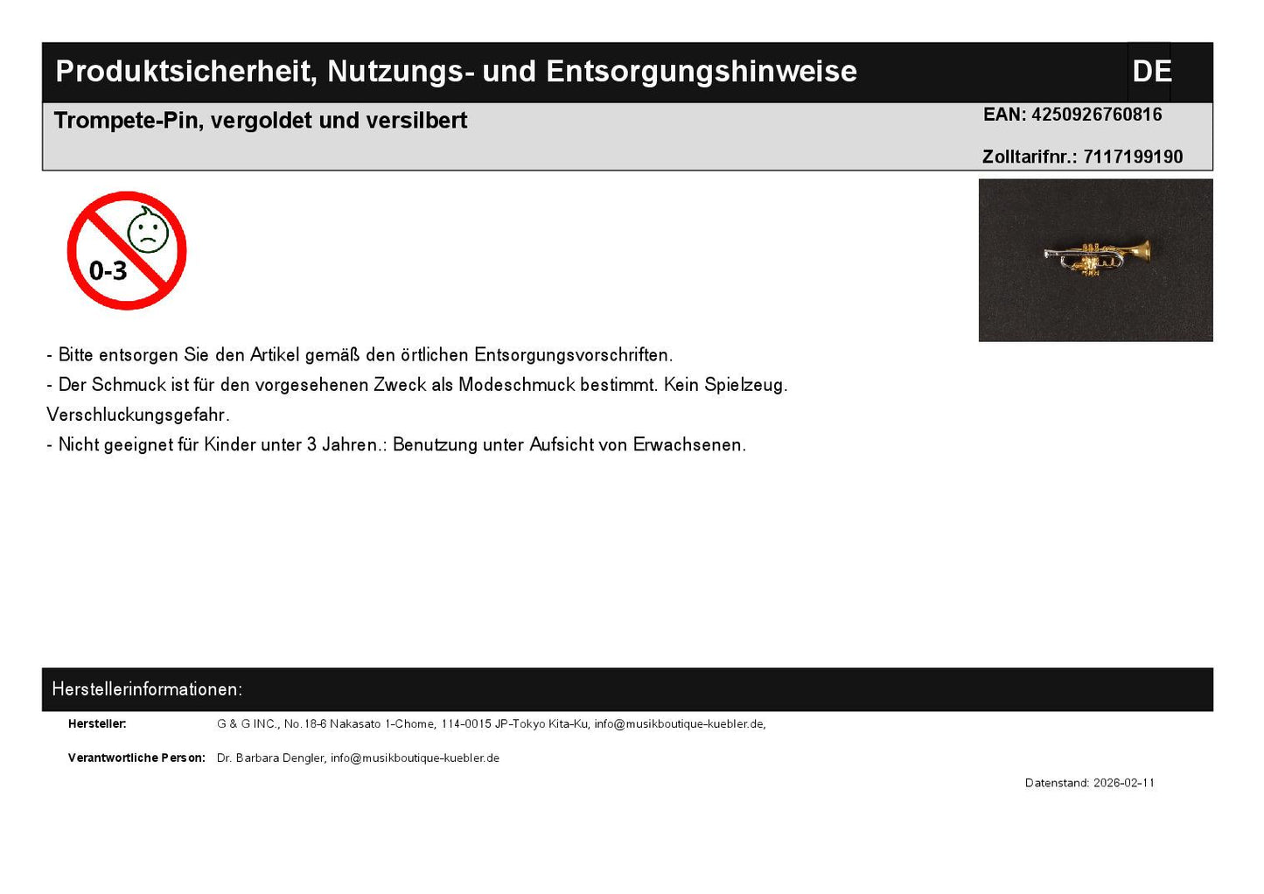This screenshot has width=1264, height=894.
Task: Click the Herstellerinformationen section header
Action: click(x=147, y=689)
